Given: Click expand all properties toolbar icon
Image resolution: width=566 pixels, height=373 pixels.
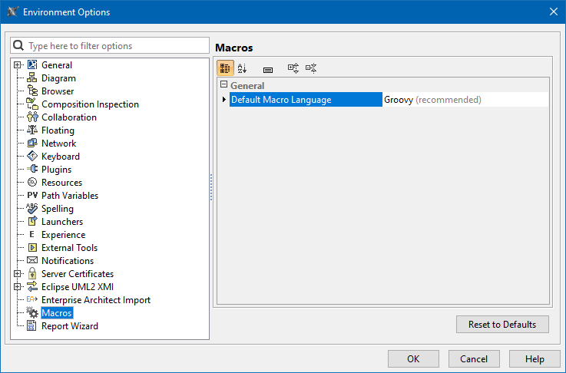Looking at the screenshot, I should point(293,68).
